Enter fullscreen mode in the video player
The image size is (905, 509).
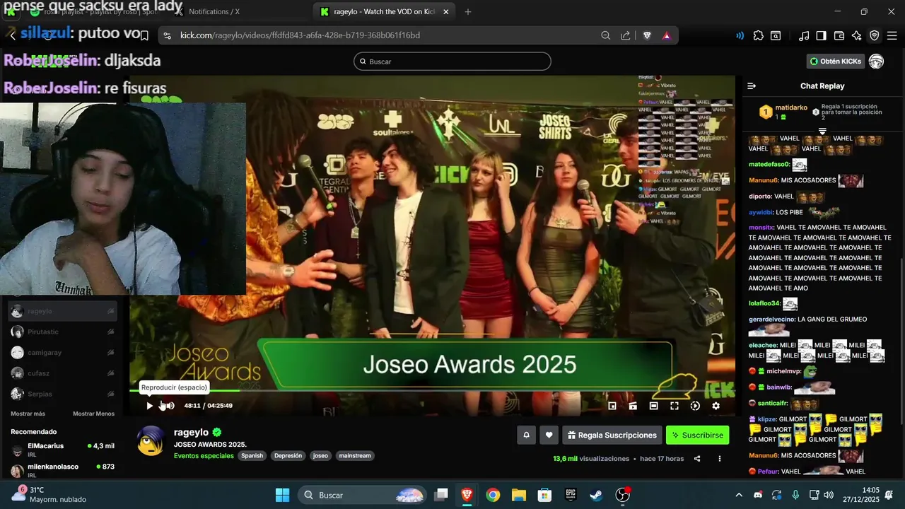(x=675, y=406)
